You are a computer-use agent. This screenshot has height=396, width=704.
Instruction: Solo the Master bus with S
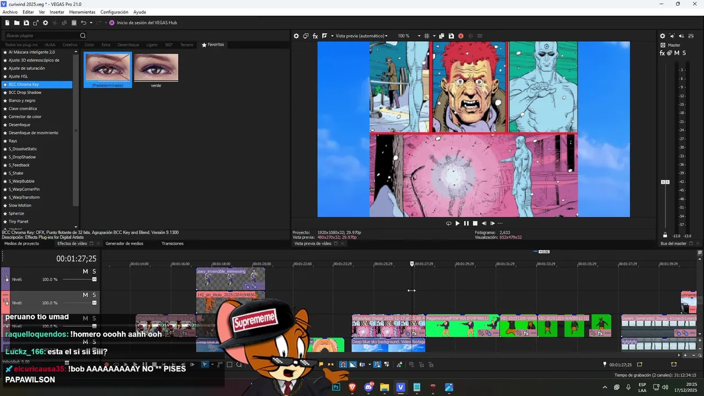(684, 53)
